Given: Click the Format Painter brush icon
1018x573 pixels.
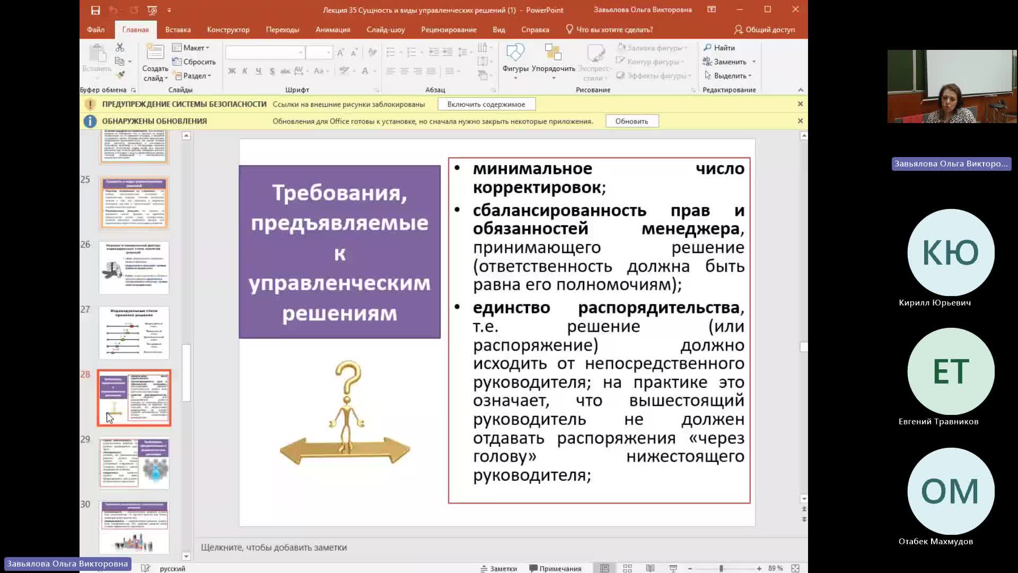Looking at the screenshot, I should [x=120, y=75].
